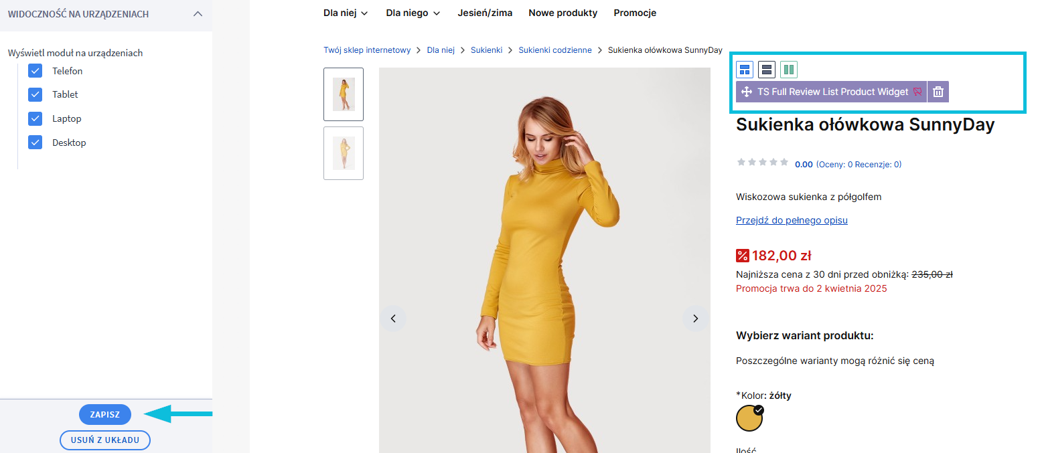Delete the widget with the trash icon
Screen dimensions: 1038x453
[938, 92]
